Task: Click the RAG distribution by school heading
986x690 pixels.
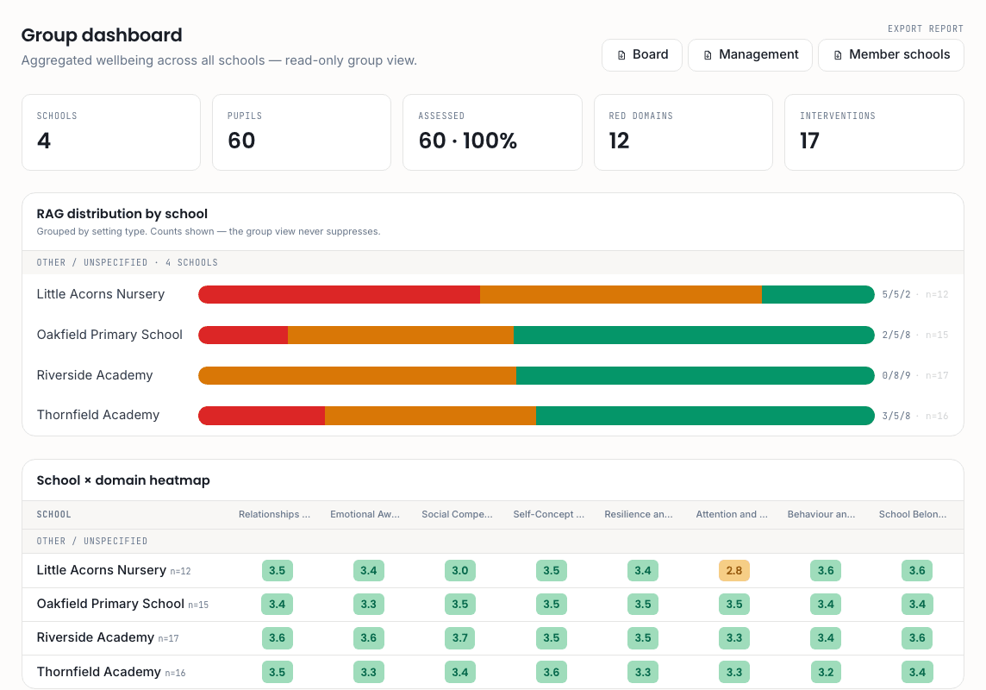Action: pyautogui.click(x=122, y=214)
